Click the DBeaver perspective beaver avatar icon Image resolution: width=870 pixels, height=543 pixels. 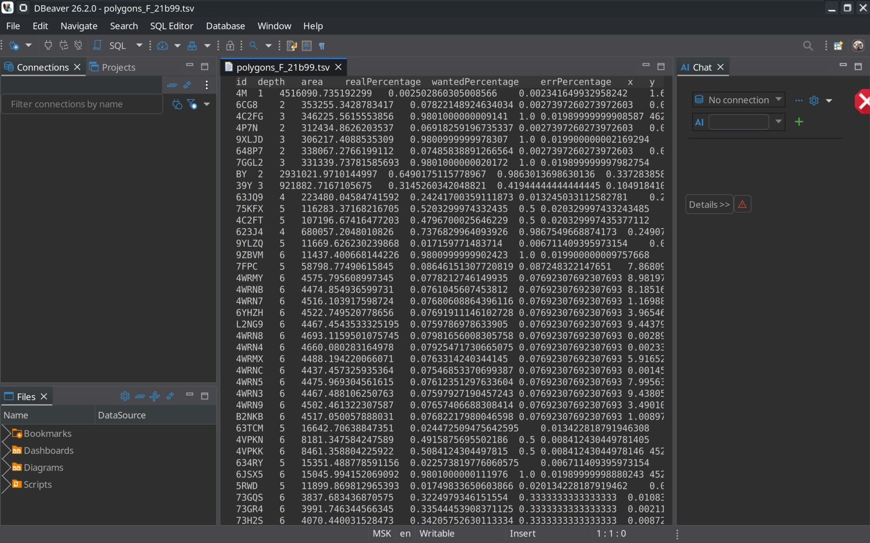coord(858,46)
